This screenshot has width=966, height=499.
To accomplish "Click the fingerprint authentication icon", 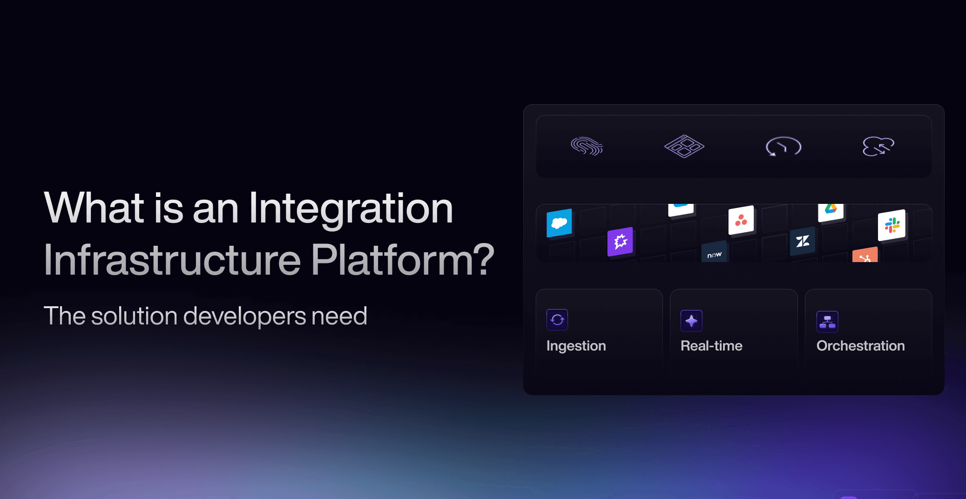I will point(587,147).
